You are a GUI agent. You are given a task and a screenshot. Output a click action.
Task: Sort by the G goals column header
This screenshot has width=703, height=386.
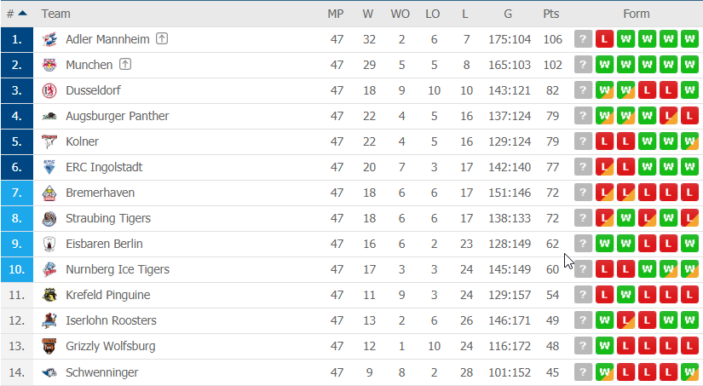(x=508, y=14)
